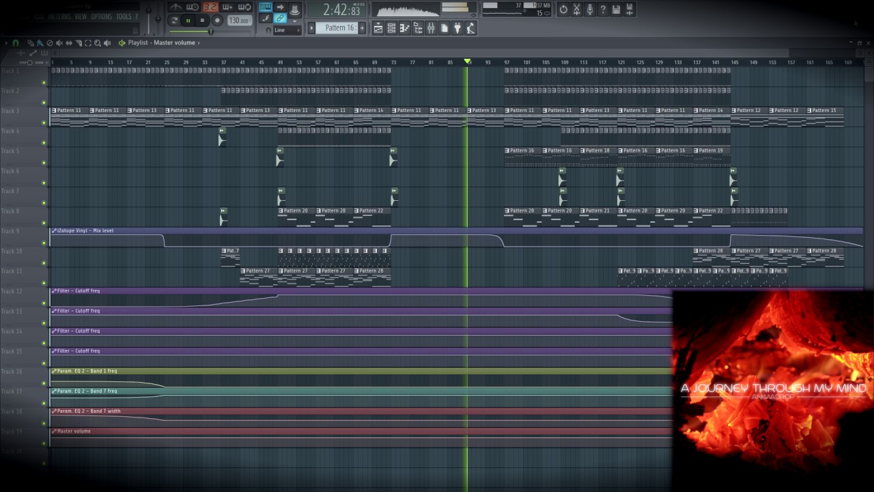Enable wait for input to start
The height and width of the screenshot is (492, 874).
tap(193, 7)
